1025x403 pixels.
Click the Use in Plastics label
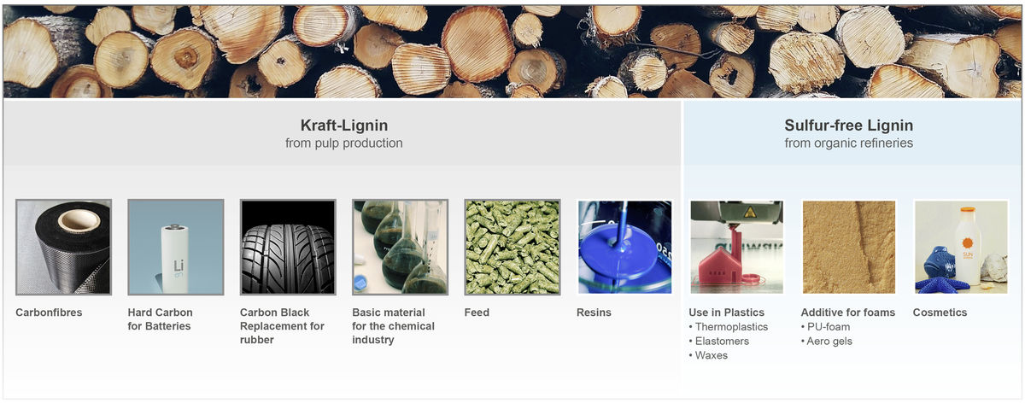click(727, 312)
